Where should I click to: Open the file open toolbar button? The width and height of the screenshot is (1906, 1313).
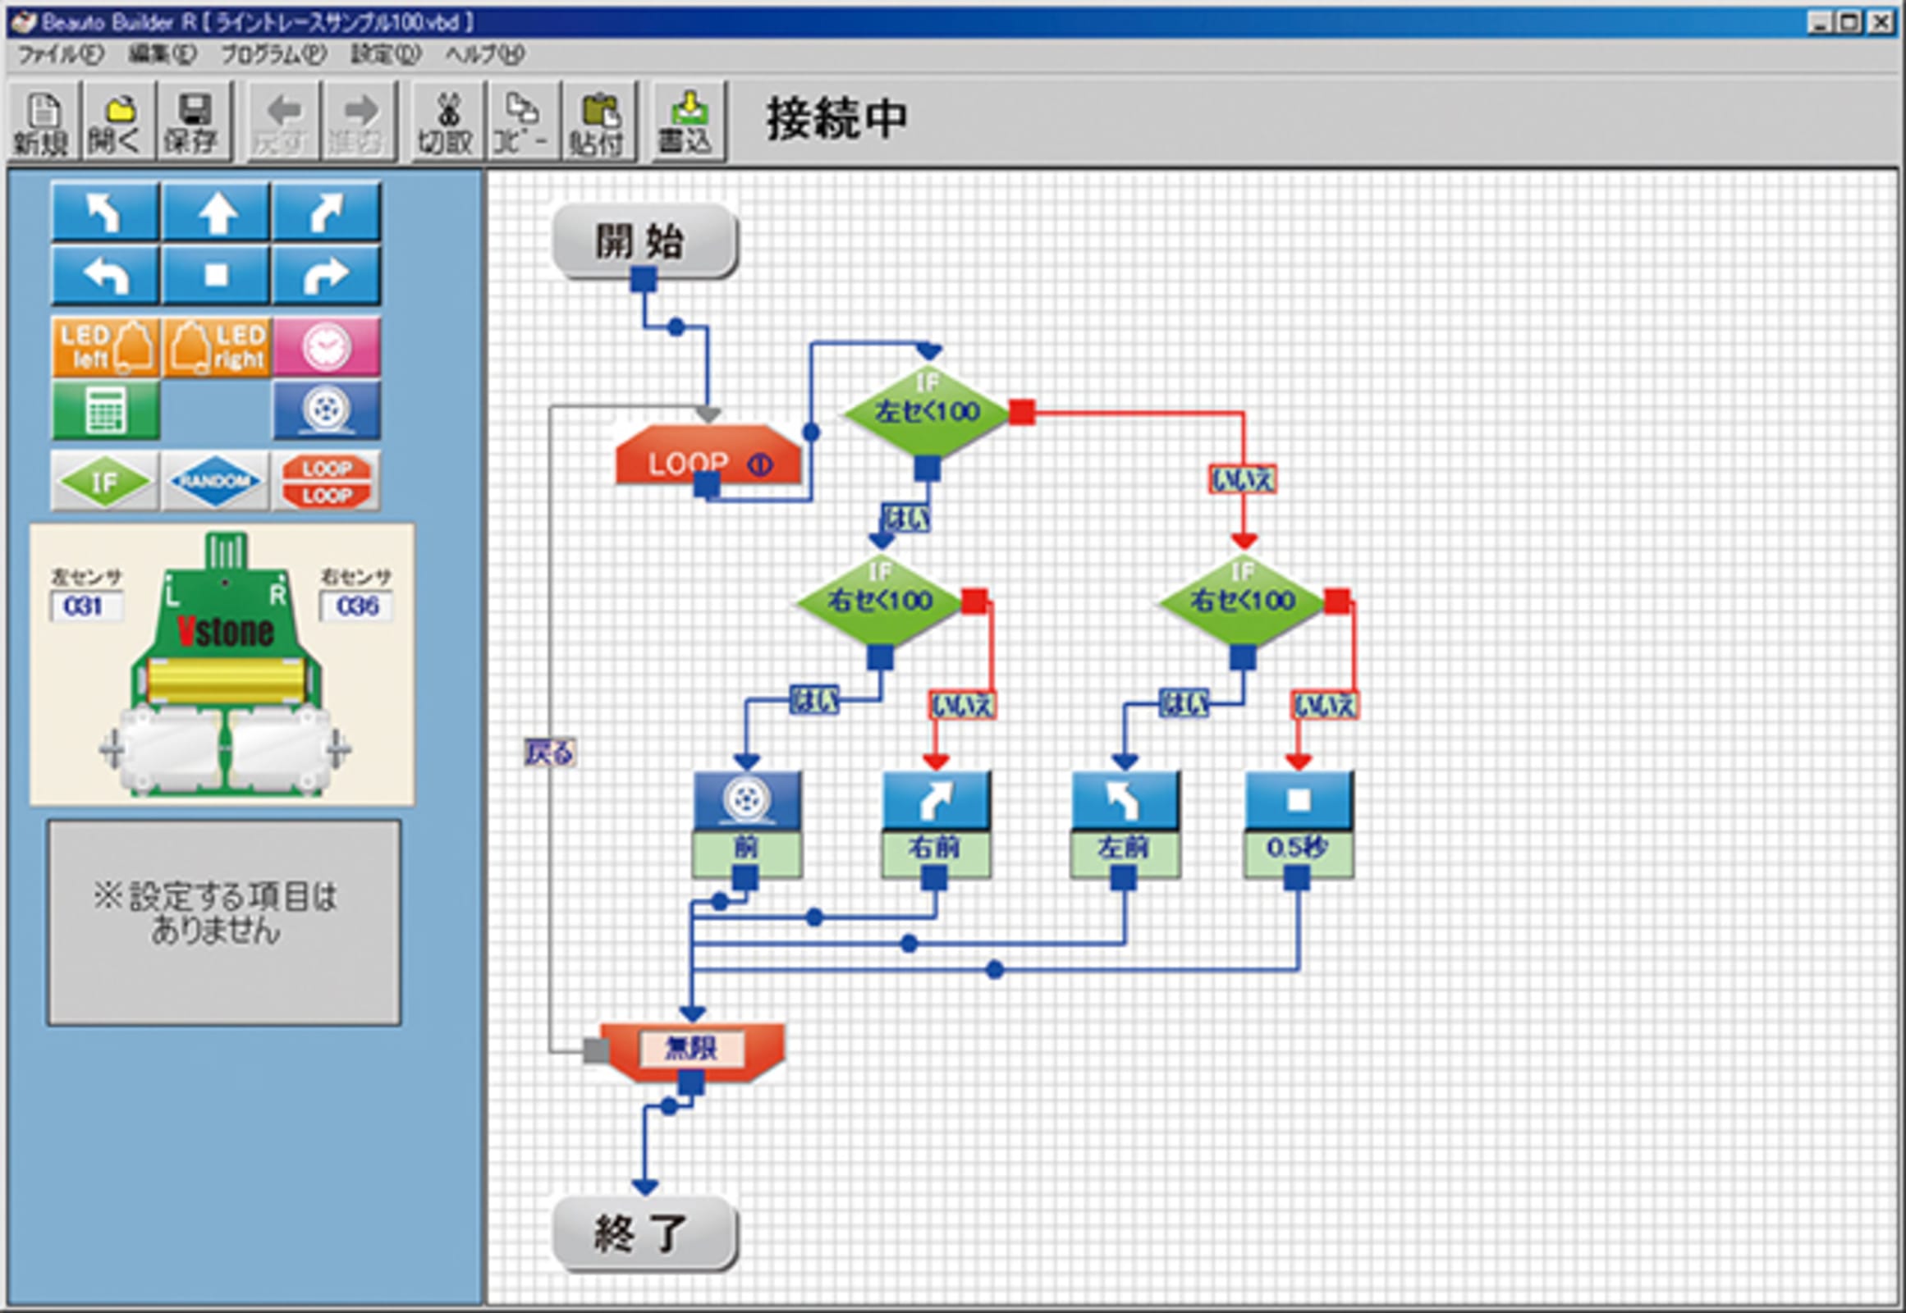click(117, 122)
